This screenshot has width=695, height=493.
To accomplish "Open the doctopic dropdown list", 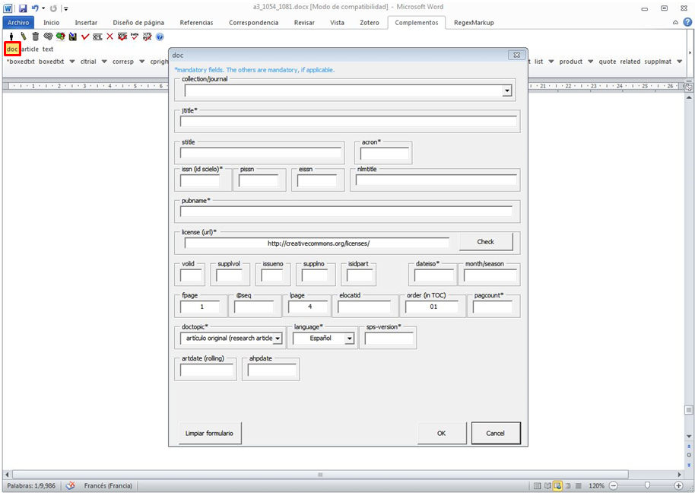I will [x=277, y=338].
